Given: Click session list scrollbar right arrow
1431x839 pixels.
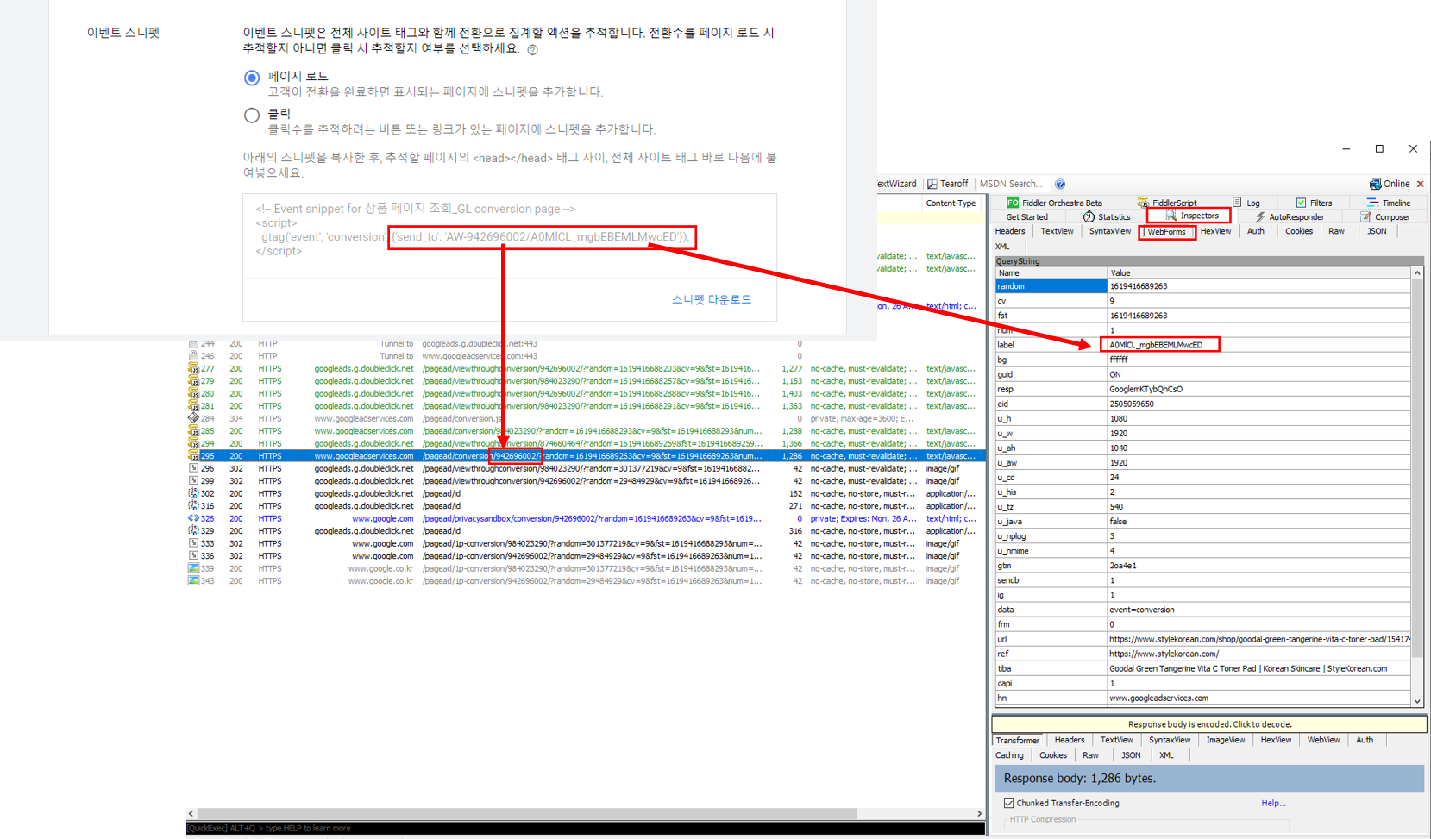Looking at the screenshot, I should pos(979,813).
